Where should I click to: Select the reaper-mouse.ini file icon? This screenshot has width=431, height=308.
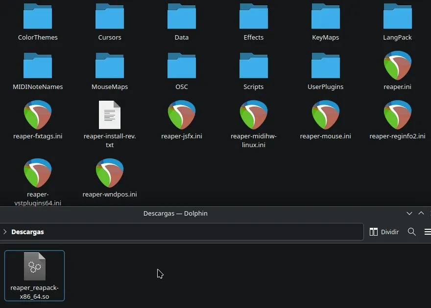pyautogui.click(x=325, y=114)
